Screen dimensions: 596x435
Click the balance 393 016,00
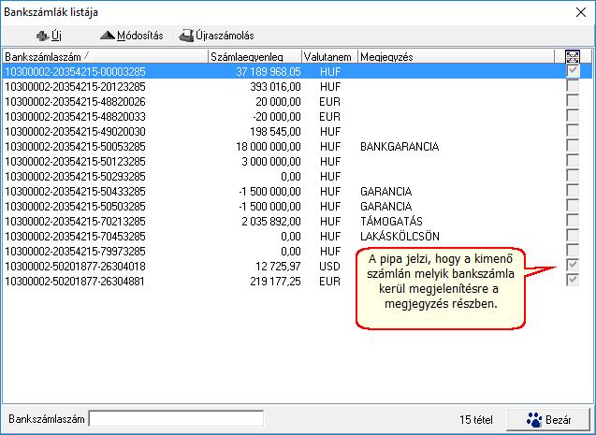click(275, 87)
